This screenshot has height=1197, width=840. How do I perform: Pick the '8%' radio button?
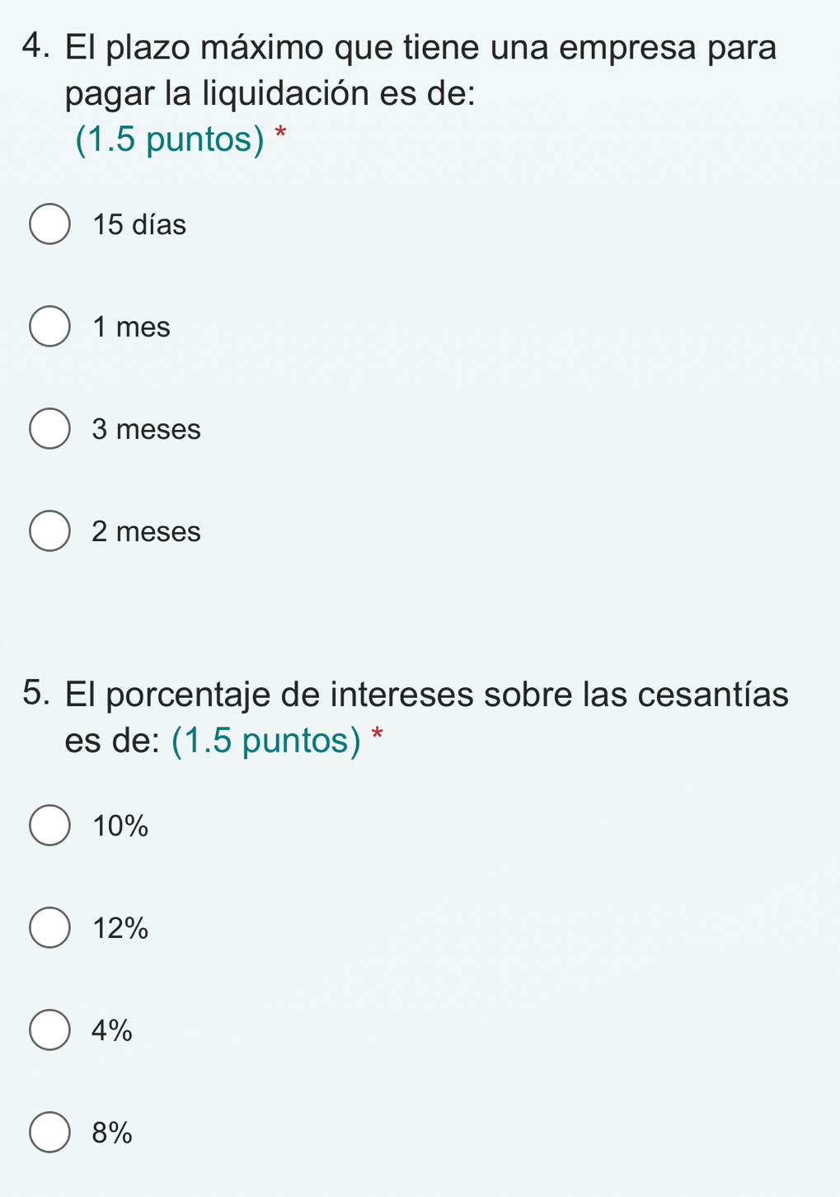(x=49, y=1133)
